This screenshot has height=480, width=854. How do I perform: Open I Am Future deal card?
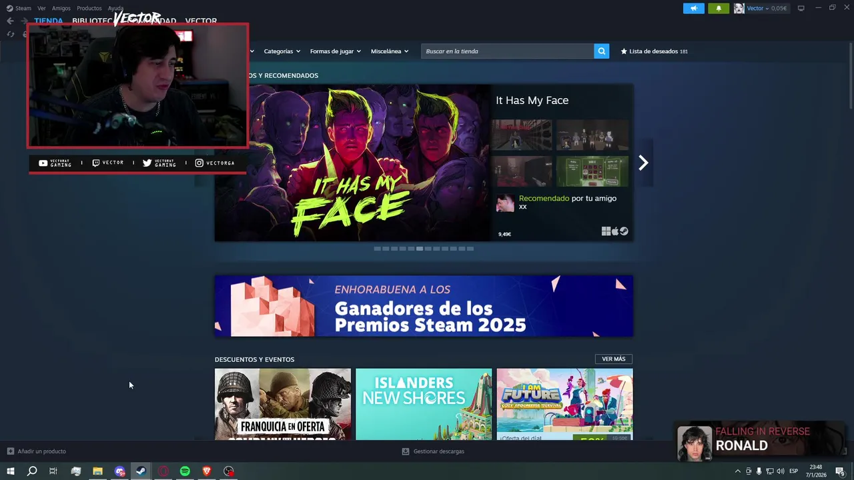[564, 404]
